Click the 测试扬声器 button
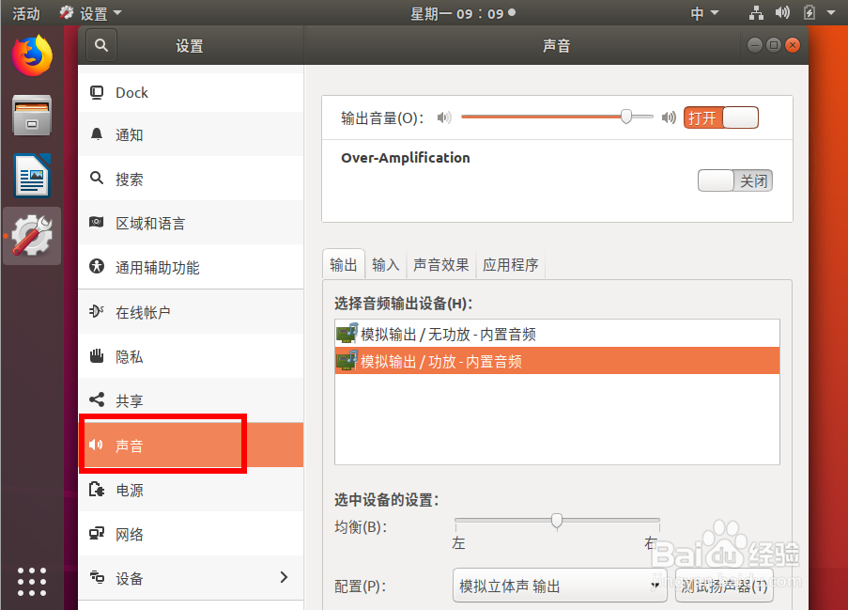The height and width of the screenshot is (610, 848). click(x=724, y=586)
